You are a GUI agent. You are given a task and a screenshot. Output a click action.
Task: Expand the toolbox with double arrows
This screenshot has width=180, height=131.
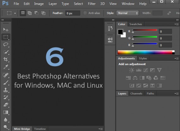pos(3,20)
